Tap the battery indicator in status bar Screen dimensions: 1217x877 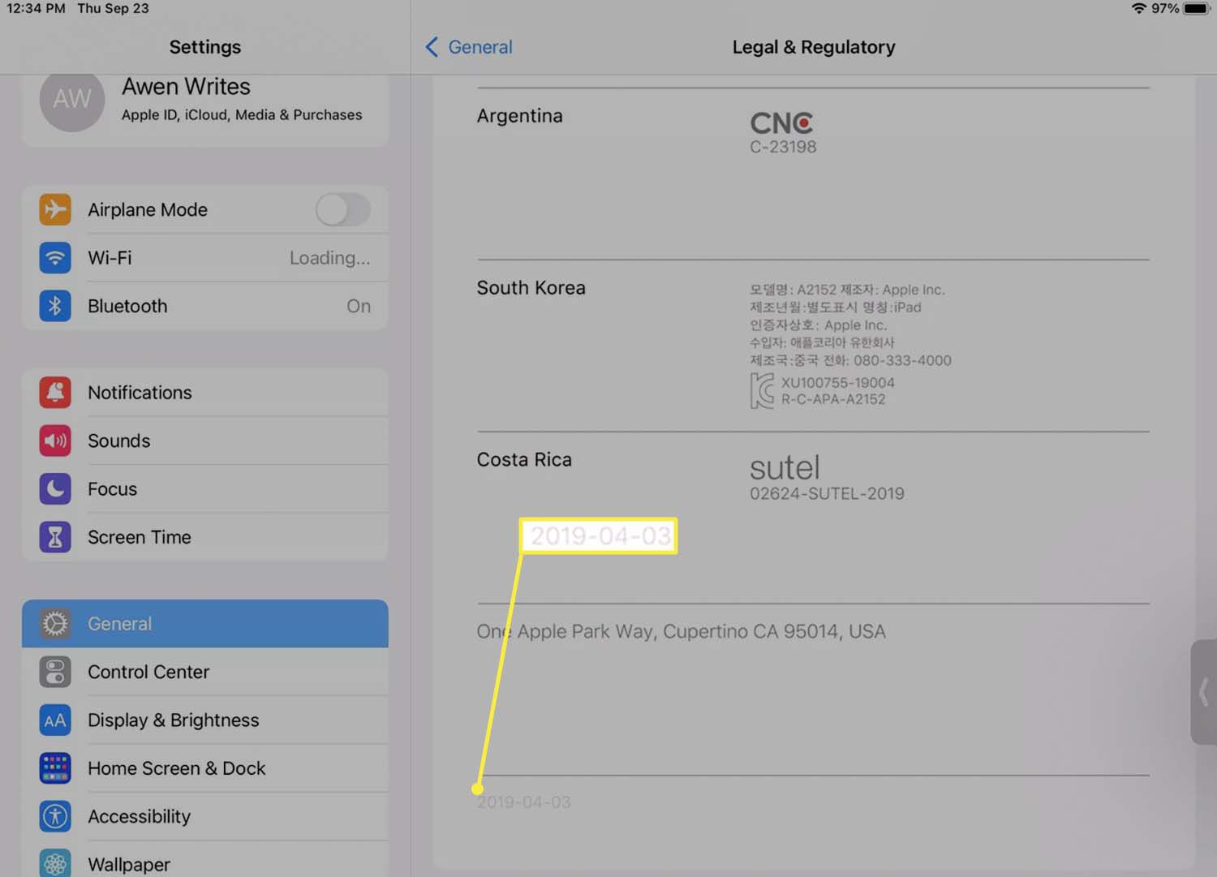[x=1196, y=9]
